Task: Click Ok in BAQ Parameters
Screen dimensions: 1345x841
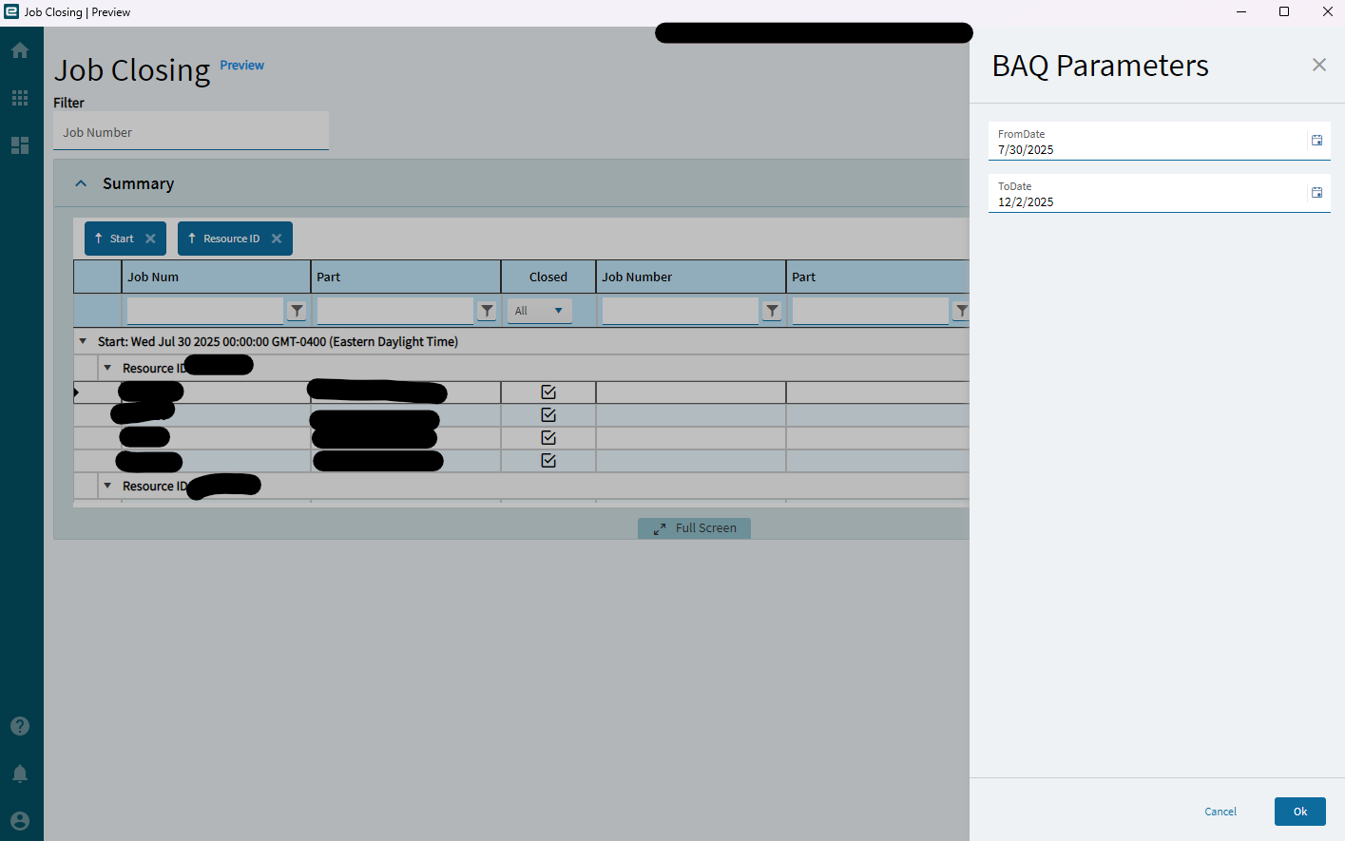Action: point(1300,812)
